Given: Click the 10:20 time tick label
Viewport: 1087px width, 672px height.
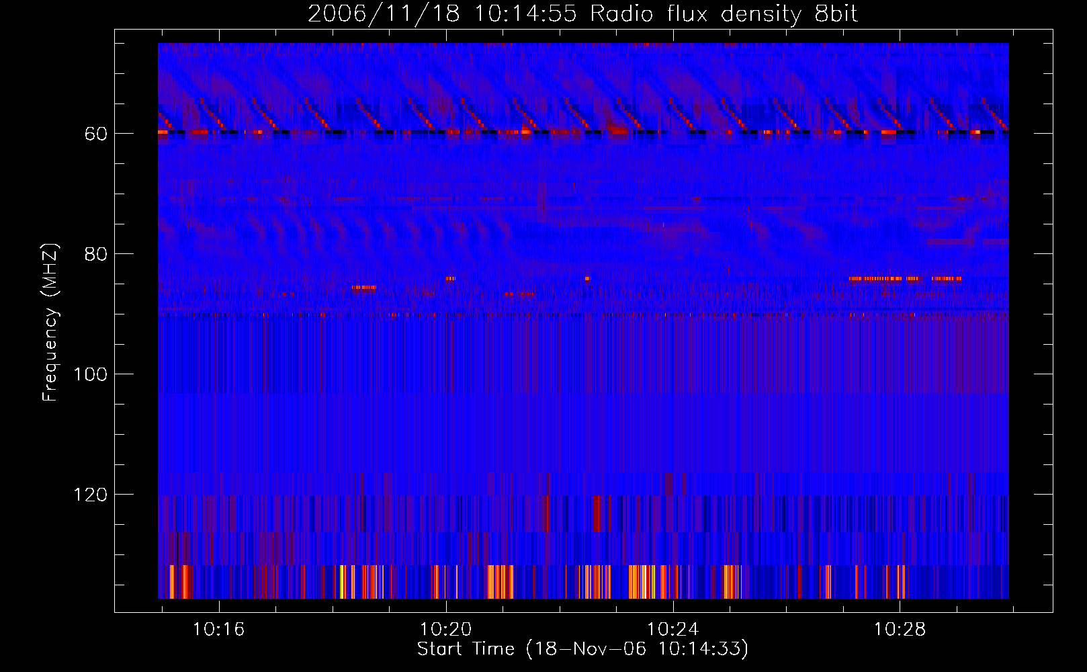Looking at the screenshot, I should [445, 630].
